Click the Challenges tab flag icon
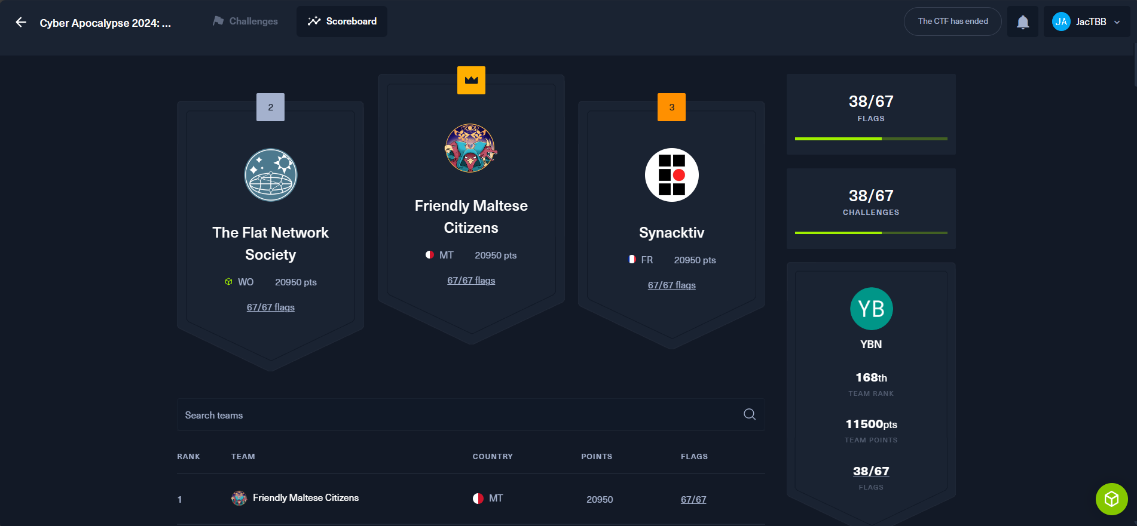The height and width of the screenshot is (526, 1137). tap(218, 21)
